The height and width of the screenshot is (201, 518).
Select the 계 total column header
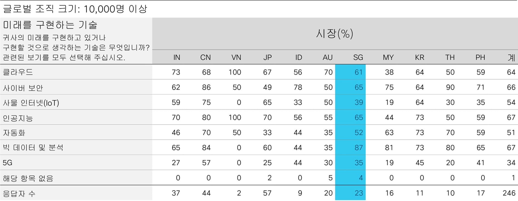511,57
